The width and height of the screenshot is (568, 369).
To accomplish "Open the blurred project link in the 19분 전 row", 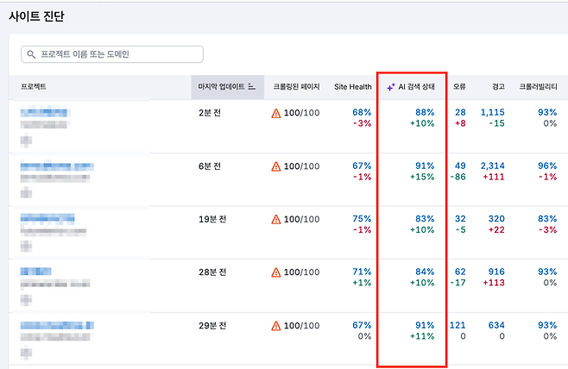I will pyautogui.click(x=47, y=218).
